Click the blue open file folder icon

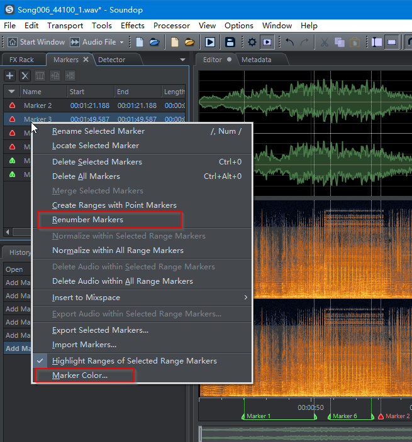(155, 42)
